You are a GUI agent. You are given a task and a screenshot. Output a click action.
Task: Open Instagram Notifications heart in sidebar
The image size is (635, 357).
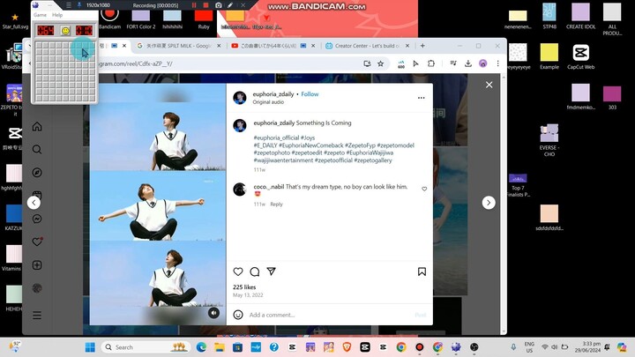pos(37,242)
